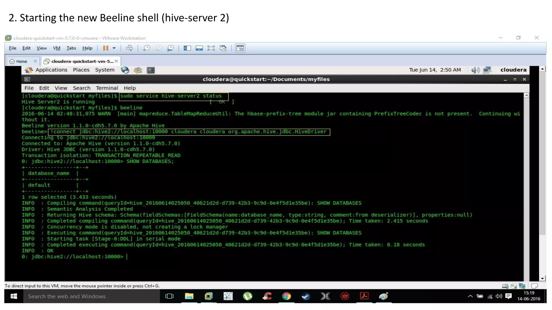Toggle the VMware library sidebar icon
This screenshot has height=310, width=552.
pos(187,48)
